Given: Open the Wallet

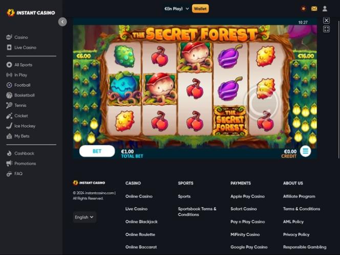Looking at the screenshot, I should tap(200, 9).
